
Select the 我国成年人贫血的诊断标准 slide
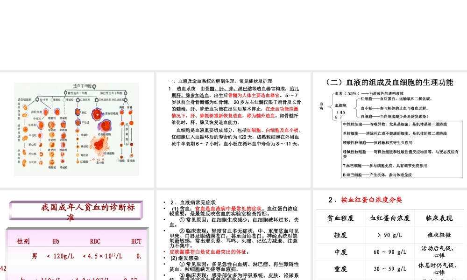click(77, 235)
